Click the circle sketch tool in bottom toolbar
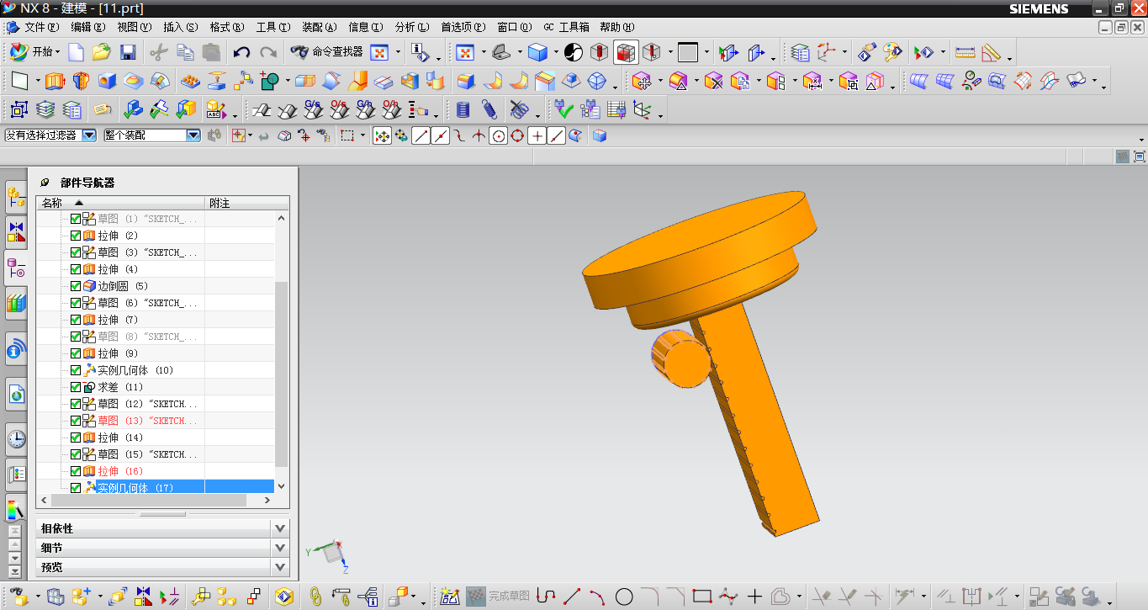Image resolution: width=1148 pixels, height=610 pixels. [x=624, y=597]
